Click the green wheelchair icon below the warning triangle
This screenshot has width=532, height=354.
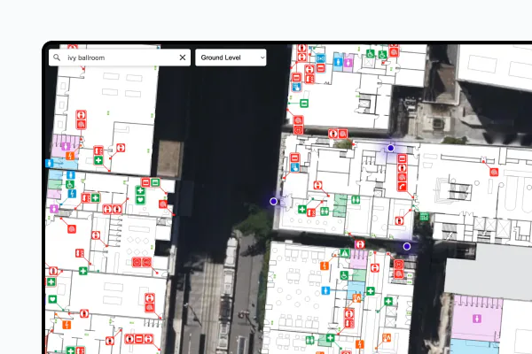click(x=344, y=275)
